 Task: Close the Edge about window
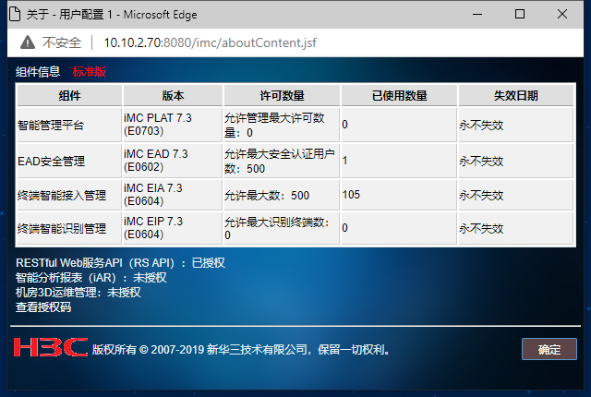point(562,15)
